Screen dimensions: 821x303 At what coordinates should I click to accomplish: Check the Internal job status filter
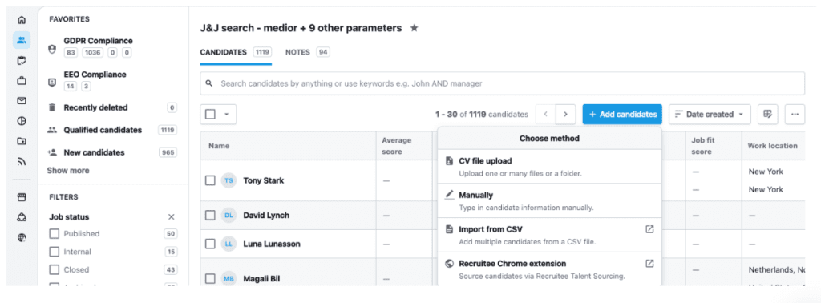[54, 252]
